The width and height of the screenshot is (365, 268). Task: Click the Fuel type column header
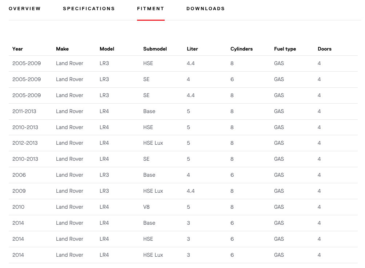pyautogui.click(x=285, y=49)
